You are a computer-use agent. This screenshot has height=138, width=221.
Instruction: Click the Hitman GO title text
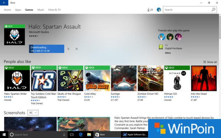[x=170, y=94]
